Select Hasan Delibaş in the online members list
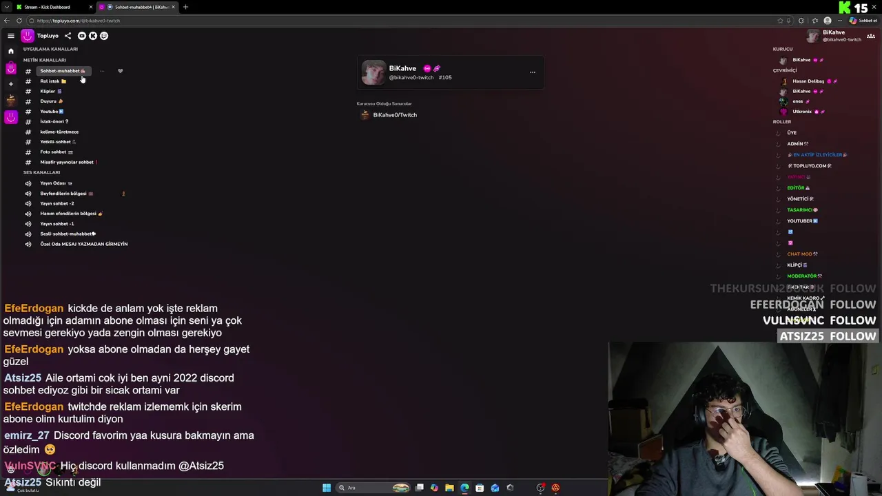The width and height of the screenshot is (882, 496). click(808, 81)
